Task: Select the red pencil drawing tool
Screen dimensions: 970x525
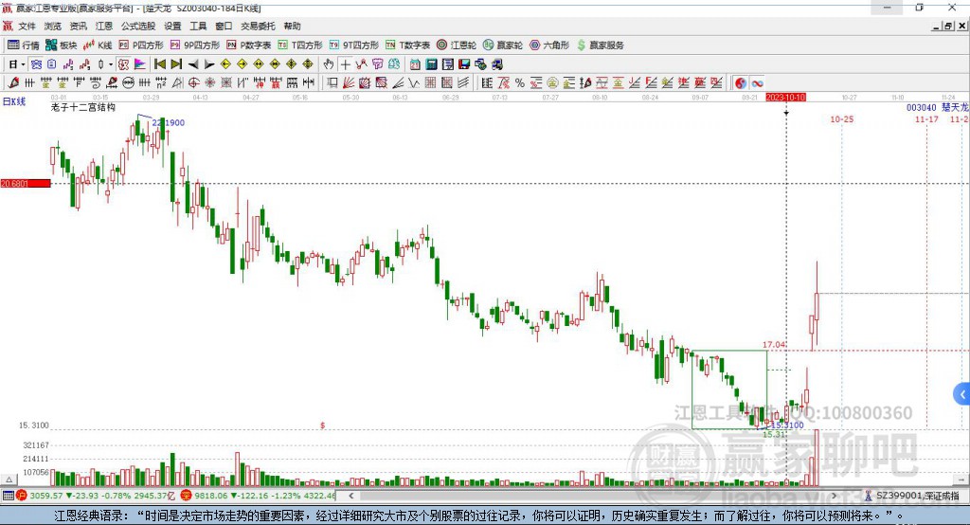Action: (13, 83)
